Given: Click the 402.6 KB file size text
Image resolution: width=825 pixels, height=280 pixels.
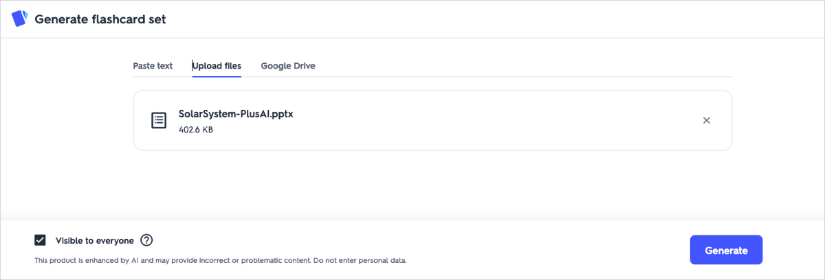Looking at the screenshot, I should (196, 129).
